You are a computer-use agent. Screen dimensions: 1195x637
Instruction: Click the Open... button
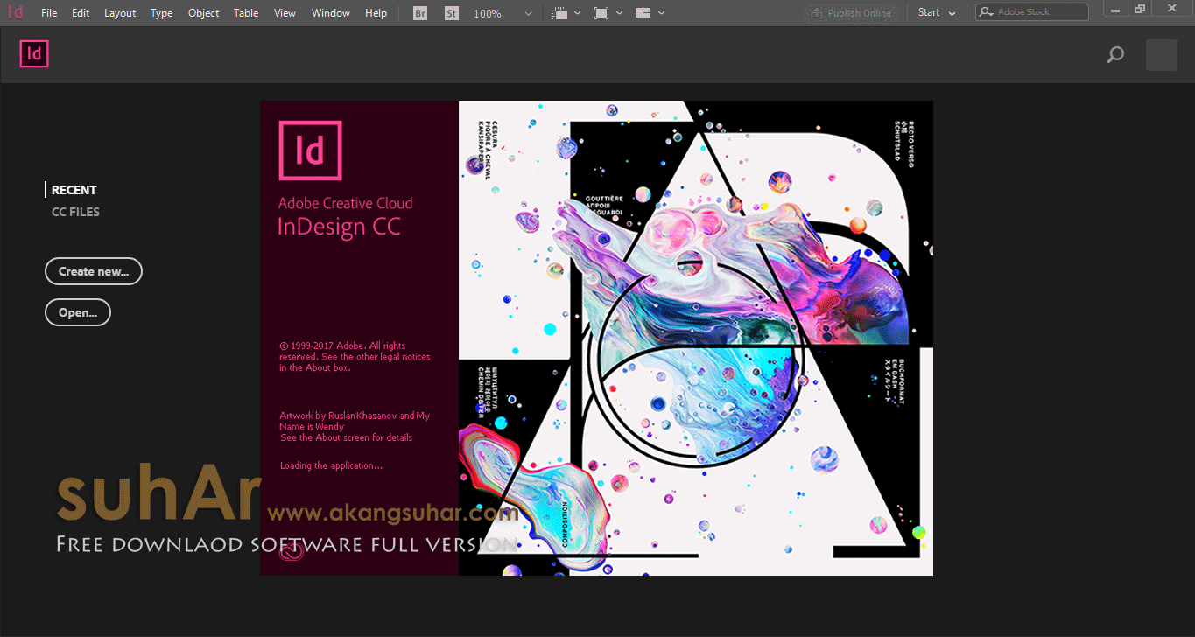(78, 312)
